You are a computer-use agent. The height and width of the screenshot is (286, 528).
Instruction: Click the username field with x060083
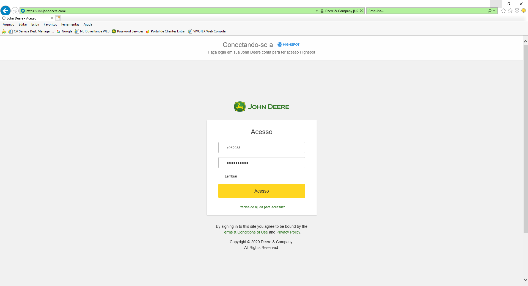(x=262, y=148)
